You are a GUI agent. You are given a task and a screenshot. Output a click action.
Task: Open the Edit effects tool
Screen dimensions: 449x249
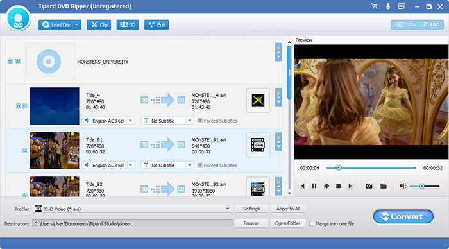click(157, 25)
